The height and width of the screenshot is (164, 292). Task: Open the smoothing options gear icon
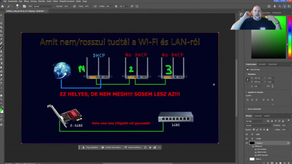pyautogui.click(x=116, y=6)
